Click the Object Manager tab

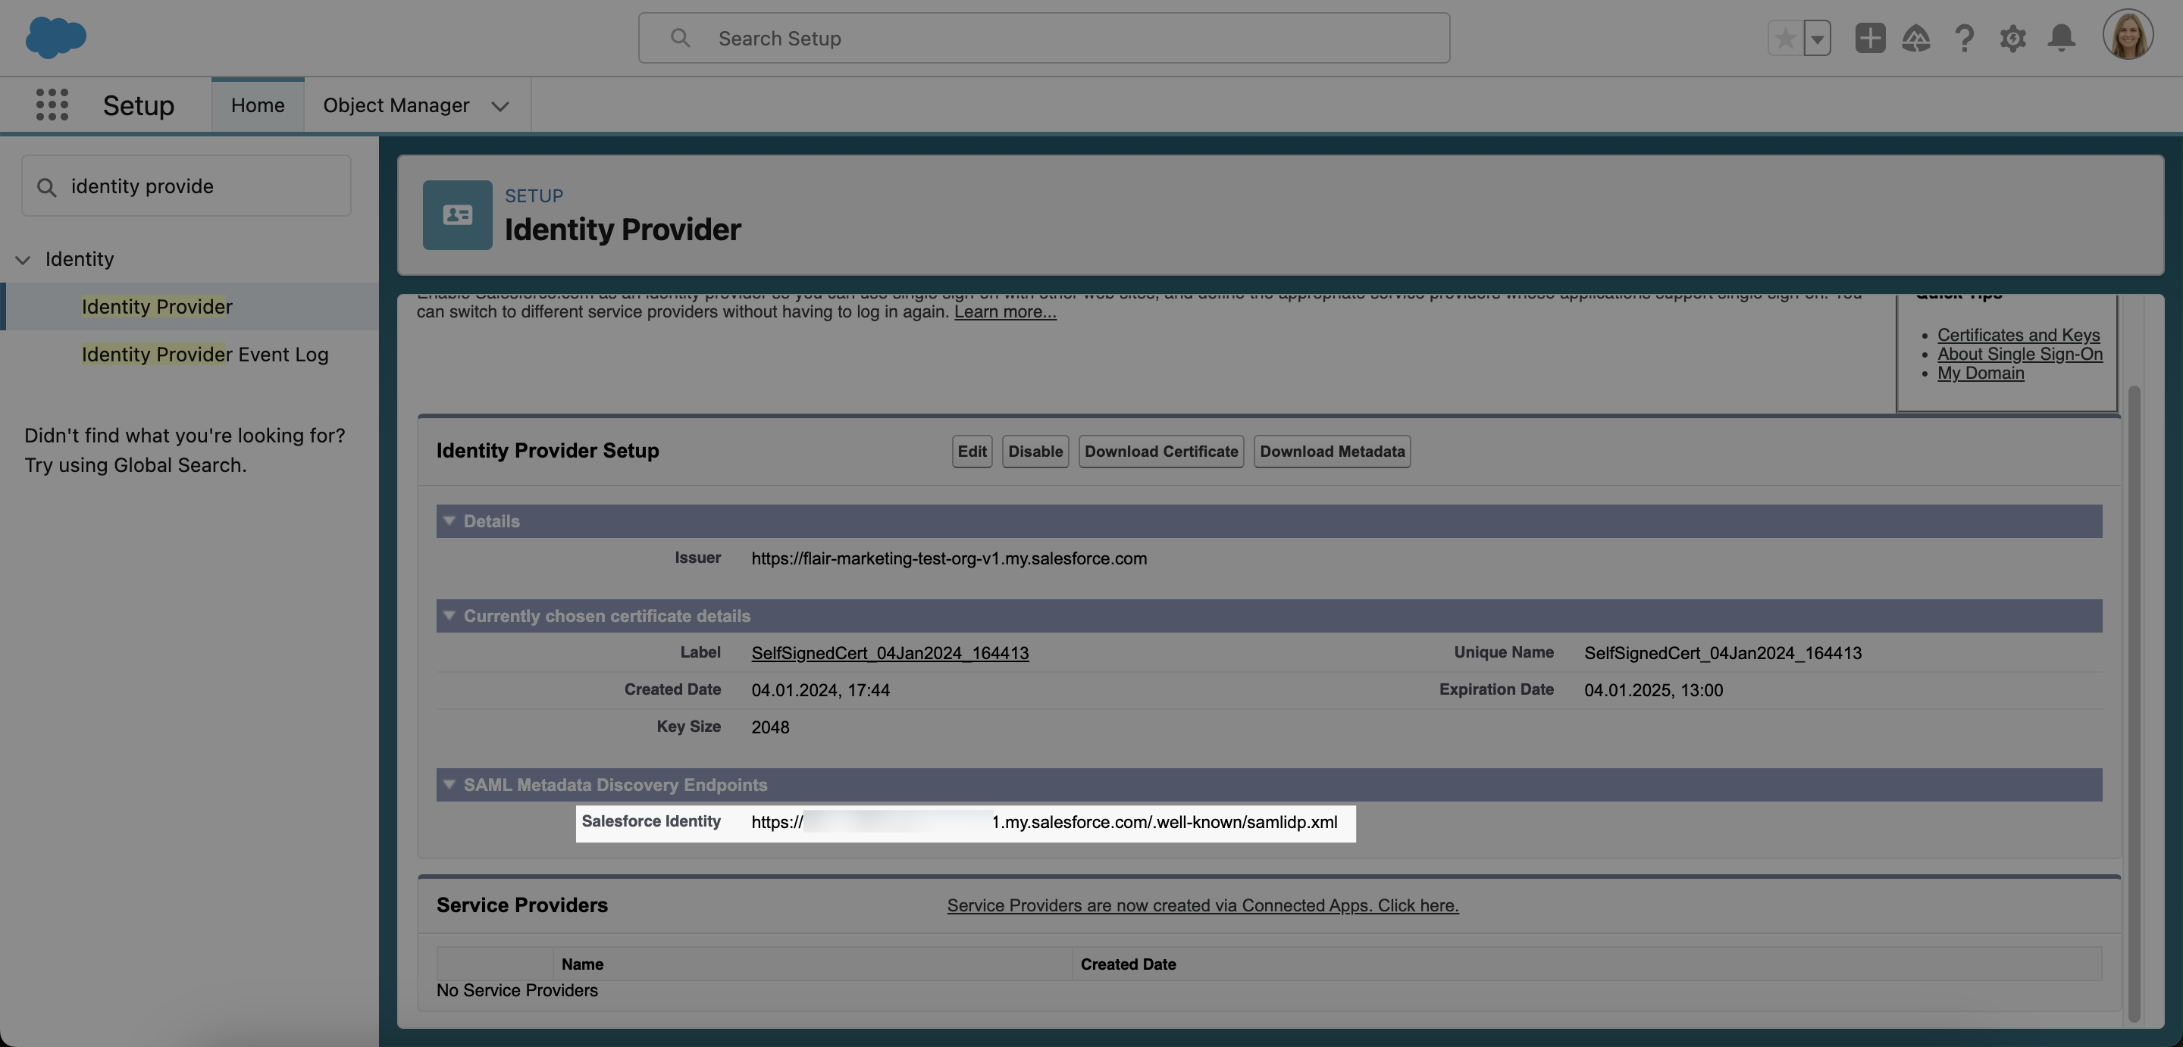[396, 105]
